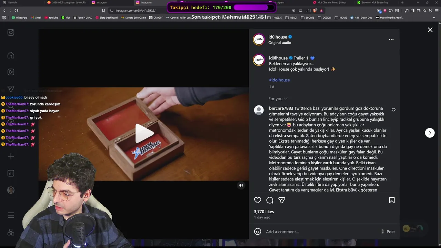This screenshot has height=248, width=441.
Task: Like the bnrcnr67883 comment
Action: 393,110
